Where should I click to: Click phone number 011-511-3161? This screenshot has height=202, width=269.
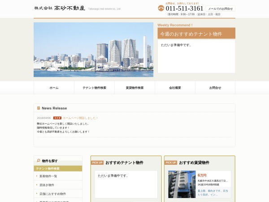184,8
